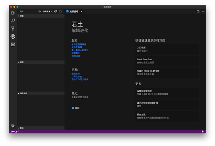Split the editor with the layout icon
215x146 pixels.
[x=198, y=11]
